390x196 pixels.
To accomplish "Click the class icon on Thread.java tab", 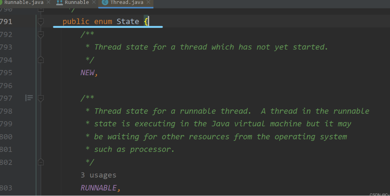I will (x=104, y=3).
